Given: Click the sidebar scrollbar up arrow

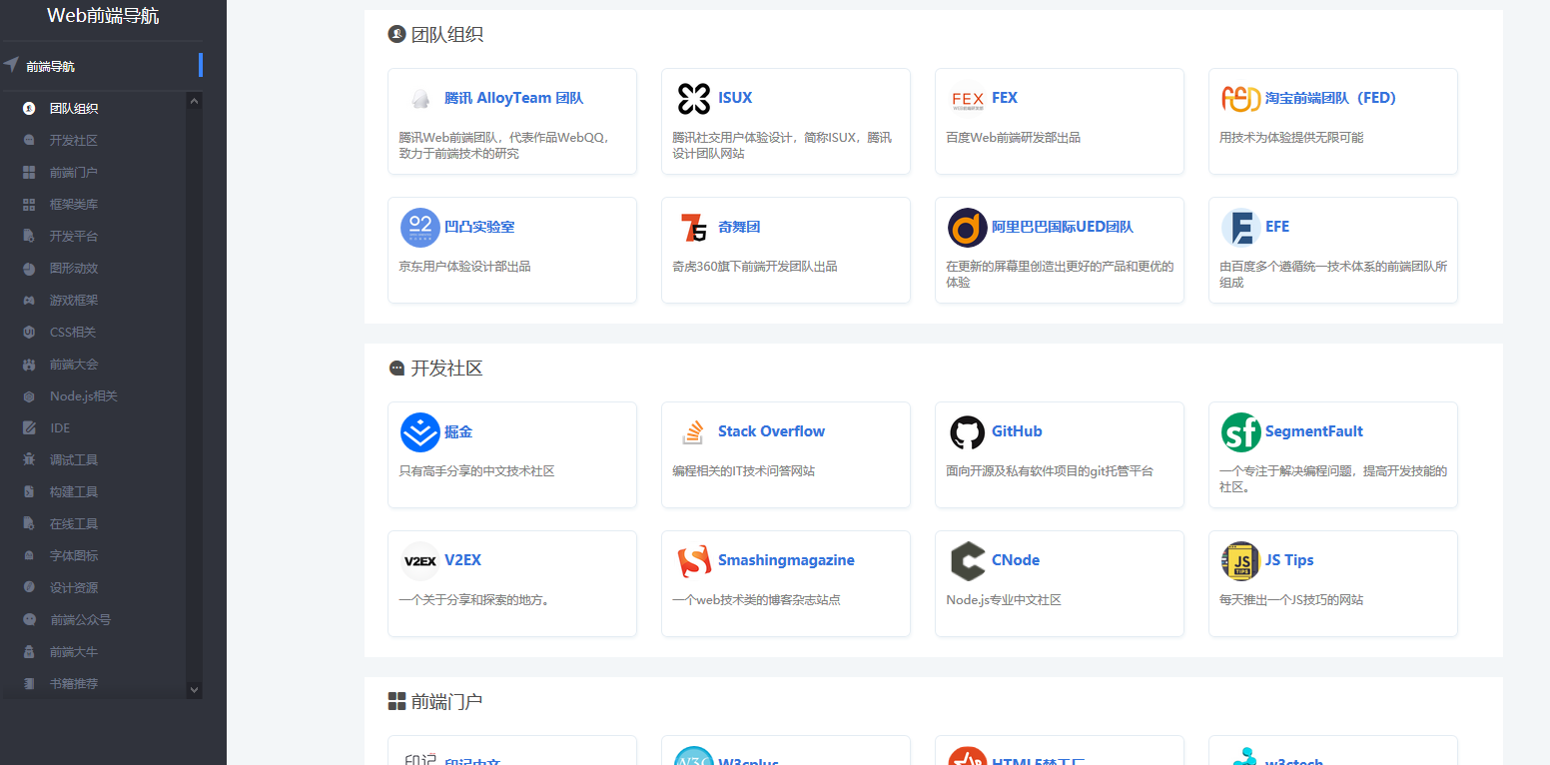Looking at the screenshot, I should (x=194, y=100).
